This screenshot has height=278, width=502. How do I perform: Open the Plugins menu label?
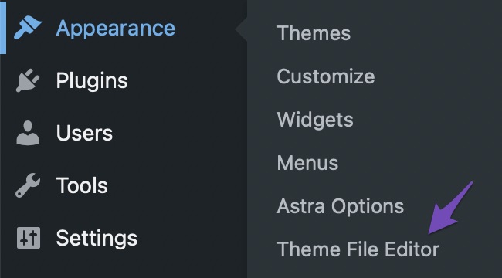point(92,80)
